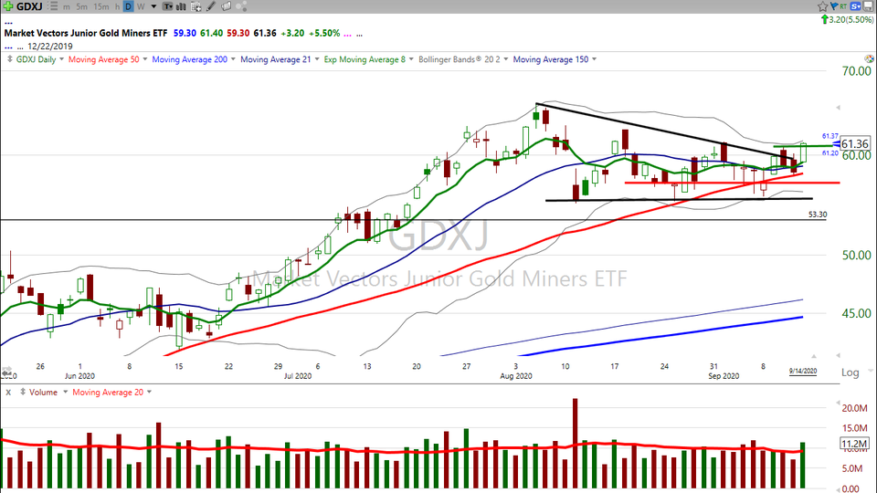Switch to 15m timeframe
This screenshot has height=493, width=877.
(101, 6)
